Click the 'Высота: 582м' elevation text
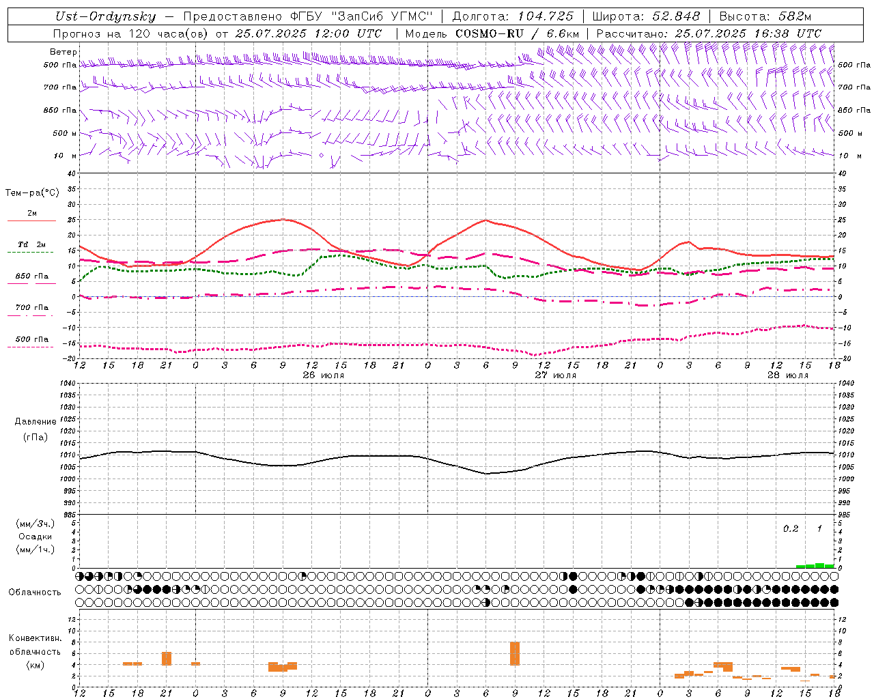The image size is (874, 699). [765, 16]
